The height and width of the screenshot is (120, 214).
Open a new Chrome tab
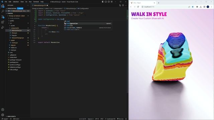tap(158, 3)
